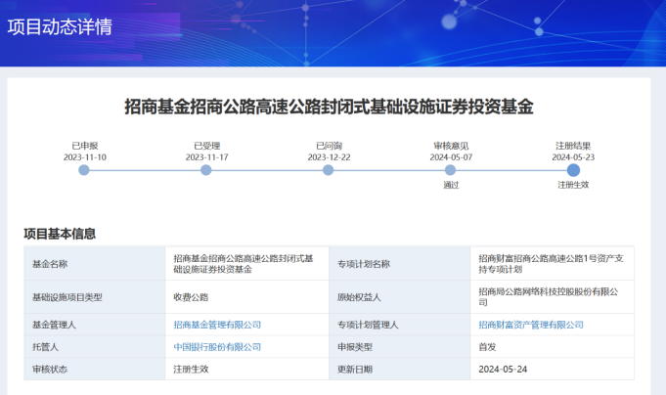Open the 中国银行股份有限公司 link
Image resolution: width=666 pixels, height=395 pixels.
[x=217, y=347]
